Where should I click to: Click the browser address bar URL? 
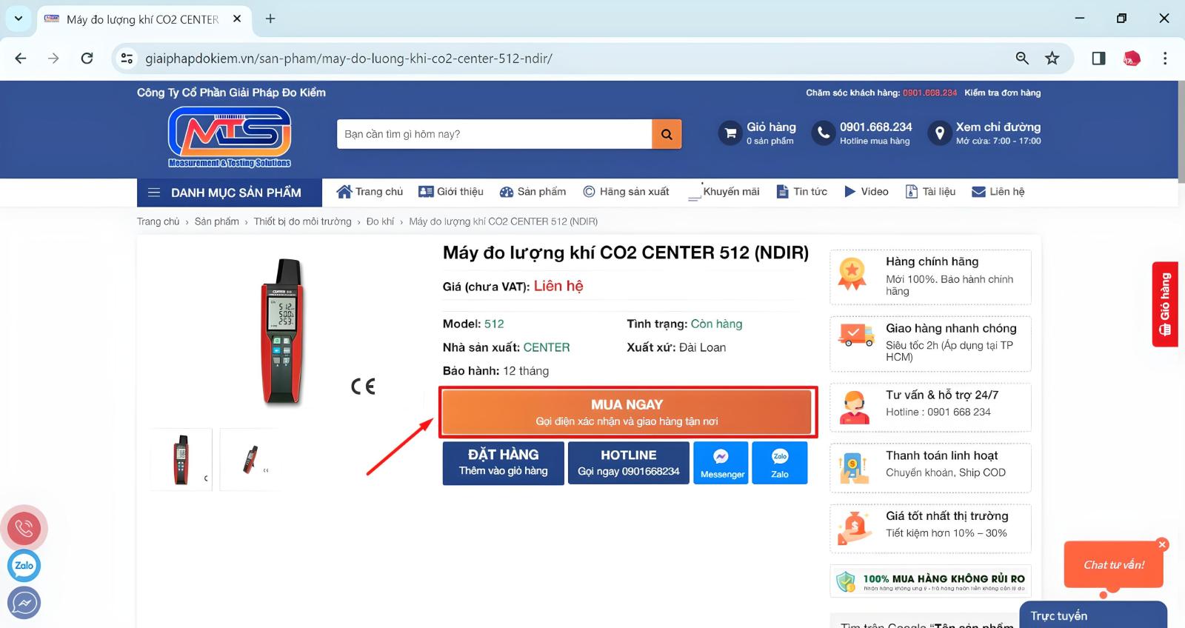pyautogui.click(x=349, y=59)
